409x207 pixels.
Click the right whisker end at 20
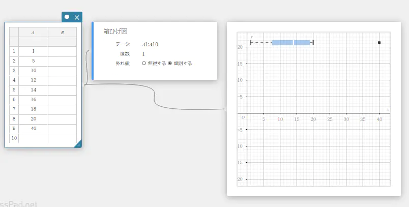tap(313, 42)
